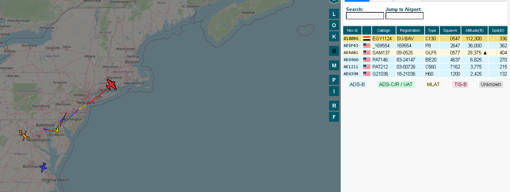Click the US flag in PAT146 row
The image size is (510, 192).
[x=367, y=60]
